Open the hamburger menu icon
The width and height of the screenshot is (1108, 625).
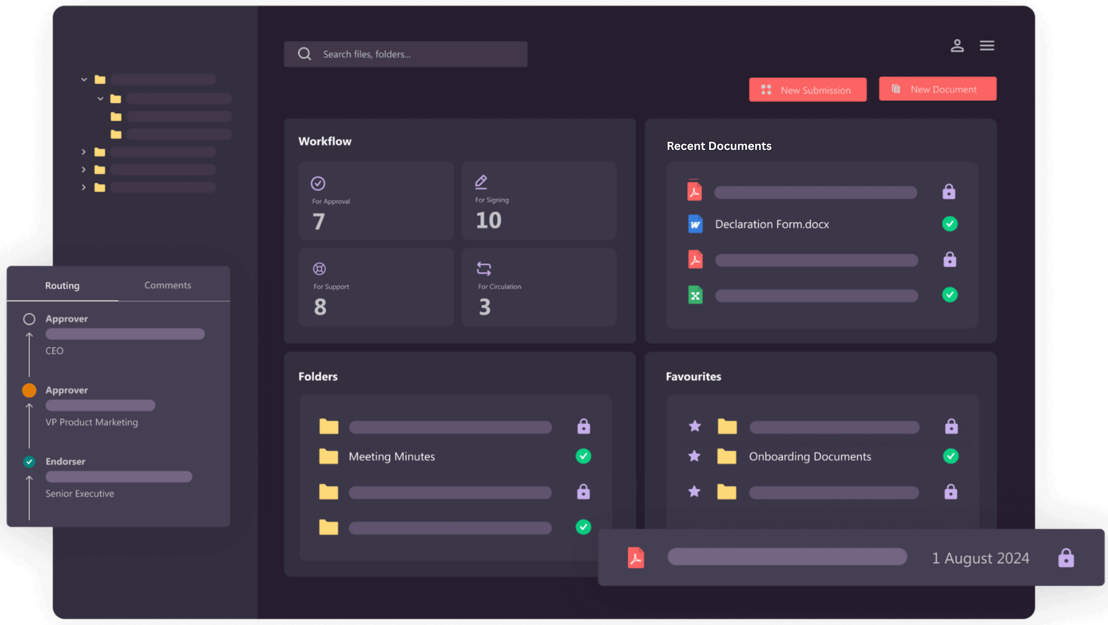(x=987, y=46)
